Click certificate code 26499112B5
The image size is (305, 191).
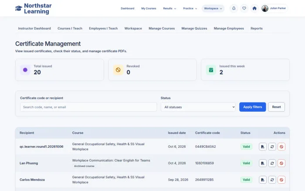coord(204,180)
